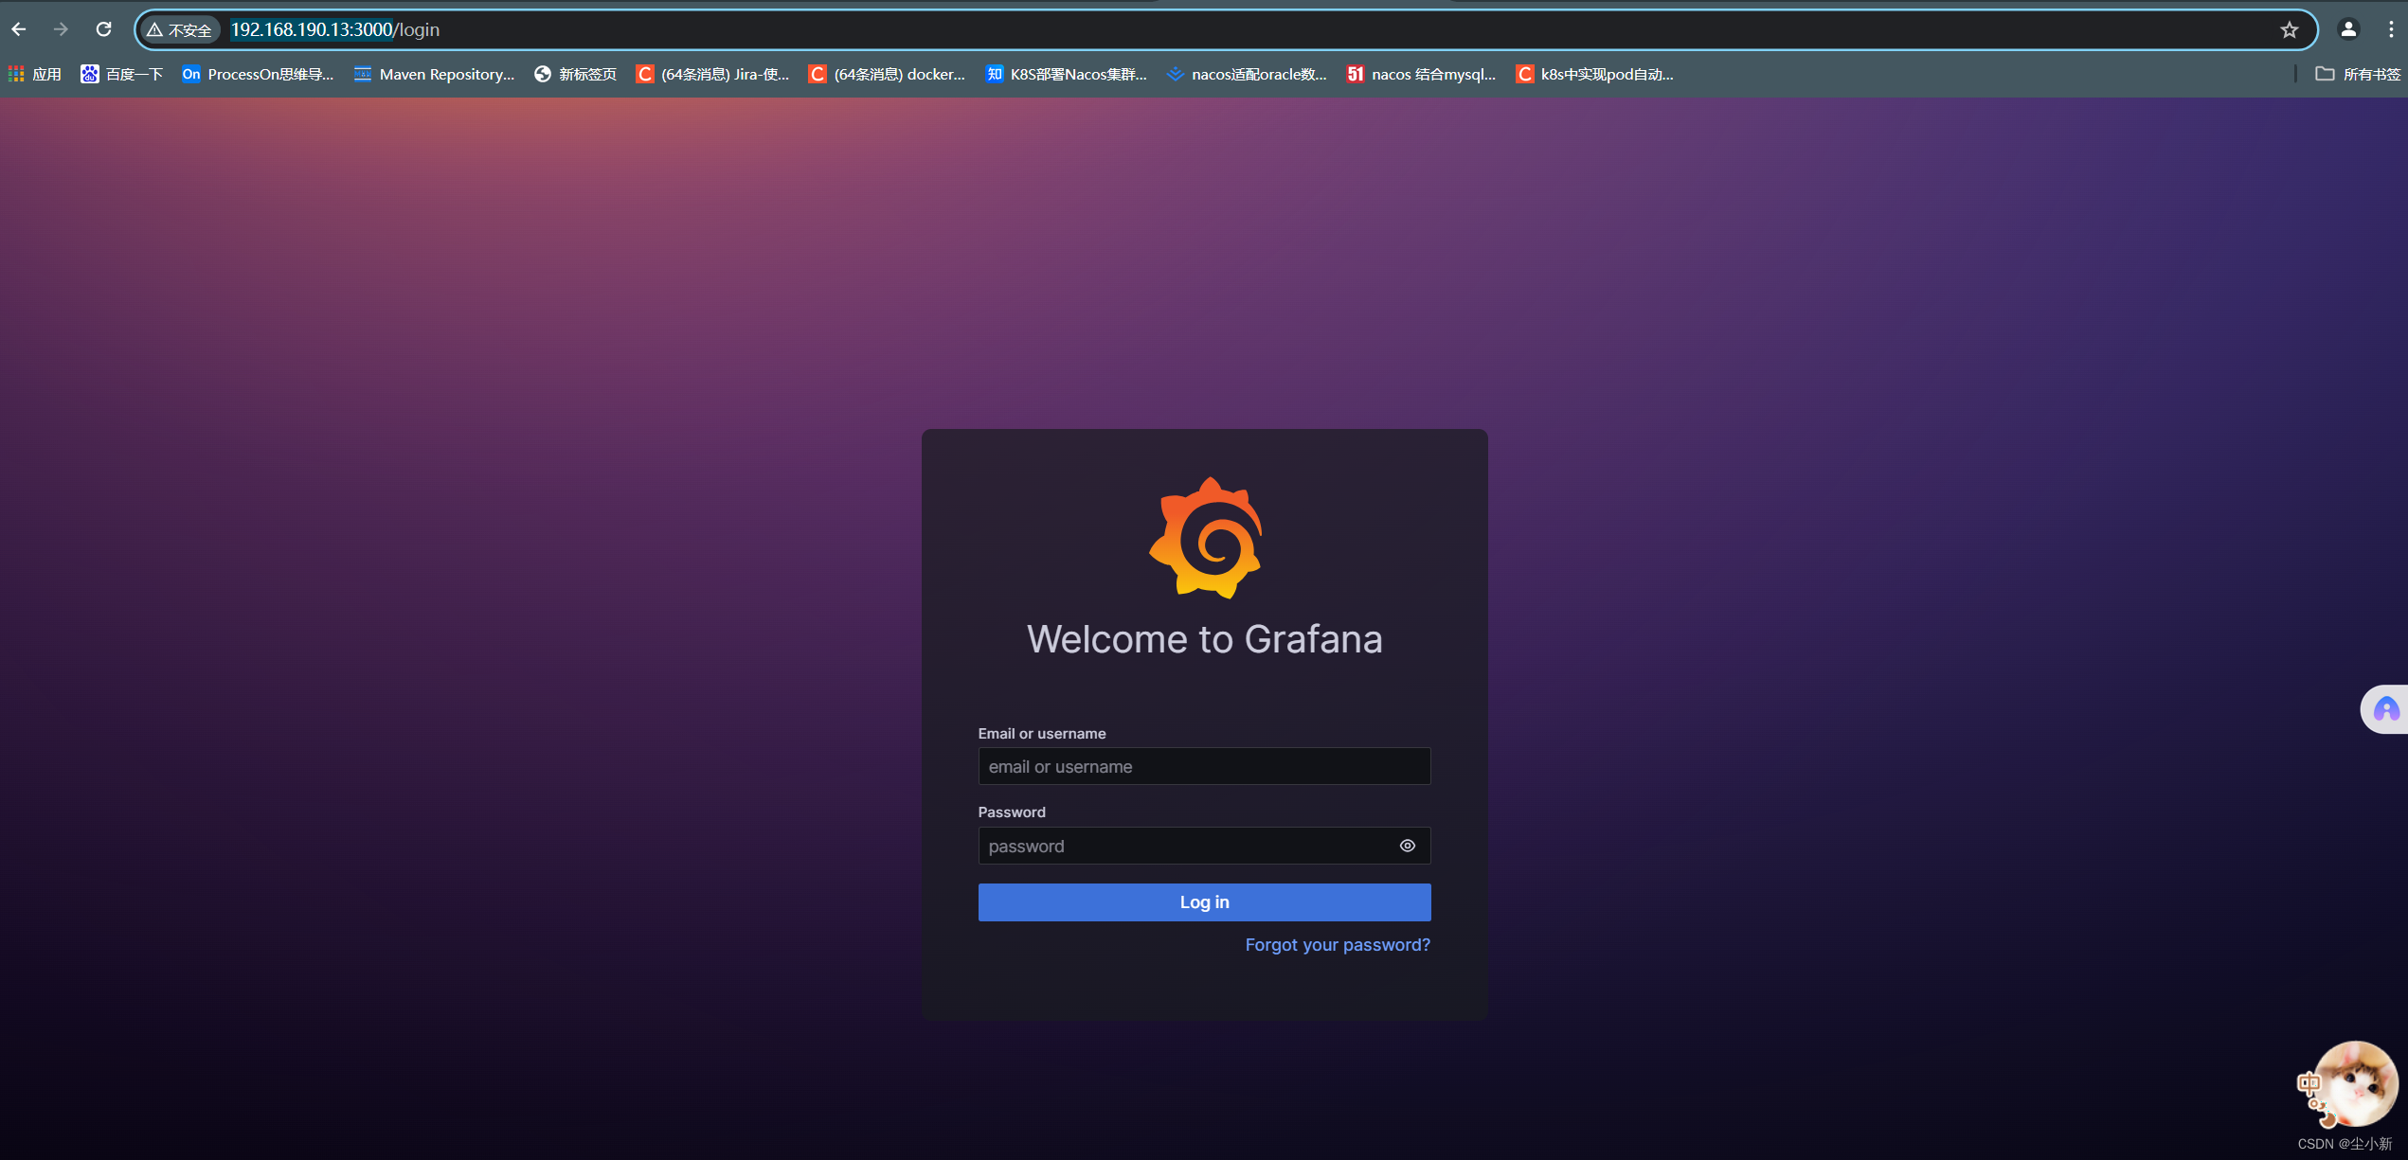The width and height of the screenshot is (2408, 1160).
Task: Click the browser forward arrow
Action: click(x=61, y=29)
